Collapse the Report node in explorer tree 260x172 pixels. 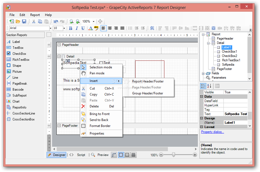203,34
